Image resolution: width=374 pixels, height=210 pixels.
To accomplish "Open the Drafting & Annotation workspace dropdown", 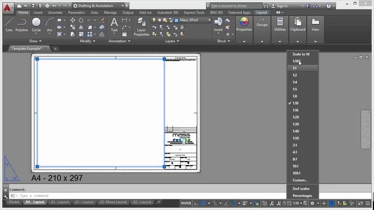I will [x=122, y=6].
